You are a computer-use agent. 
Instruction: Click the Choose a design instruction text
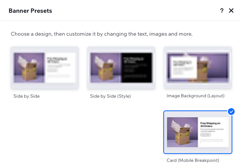[102, 34]
